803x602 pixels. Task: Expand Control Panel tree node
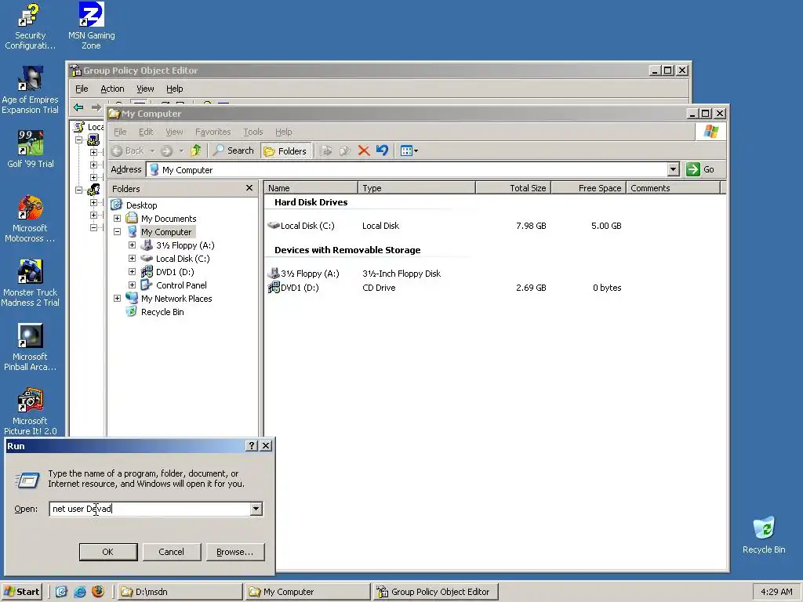click(x=132, y=285)
